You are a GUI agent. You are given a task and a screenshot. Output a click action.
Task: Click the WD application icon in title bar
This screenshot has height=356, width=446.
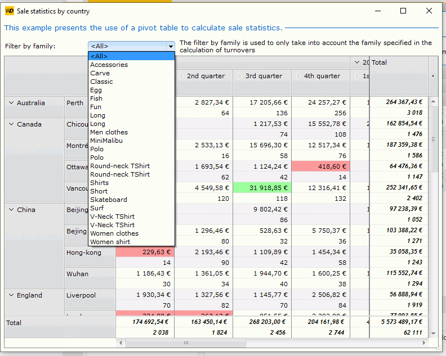click(10, 11)
